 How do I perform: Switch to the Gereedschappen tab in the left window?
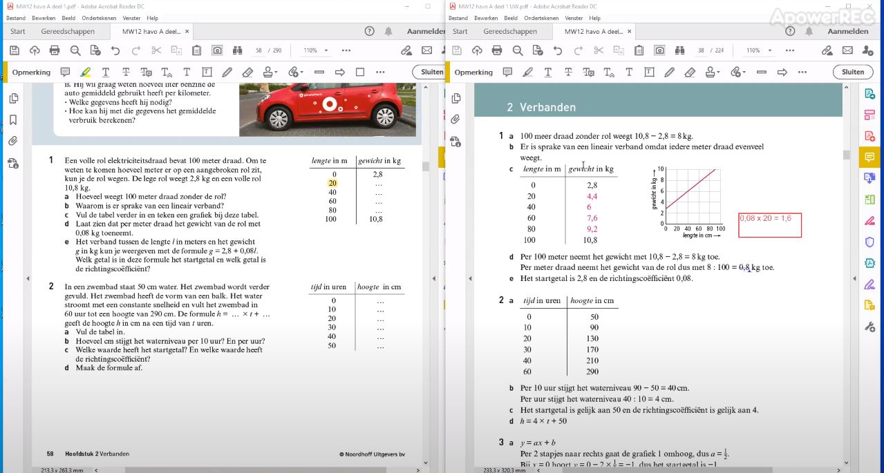point(68,31)
